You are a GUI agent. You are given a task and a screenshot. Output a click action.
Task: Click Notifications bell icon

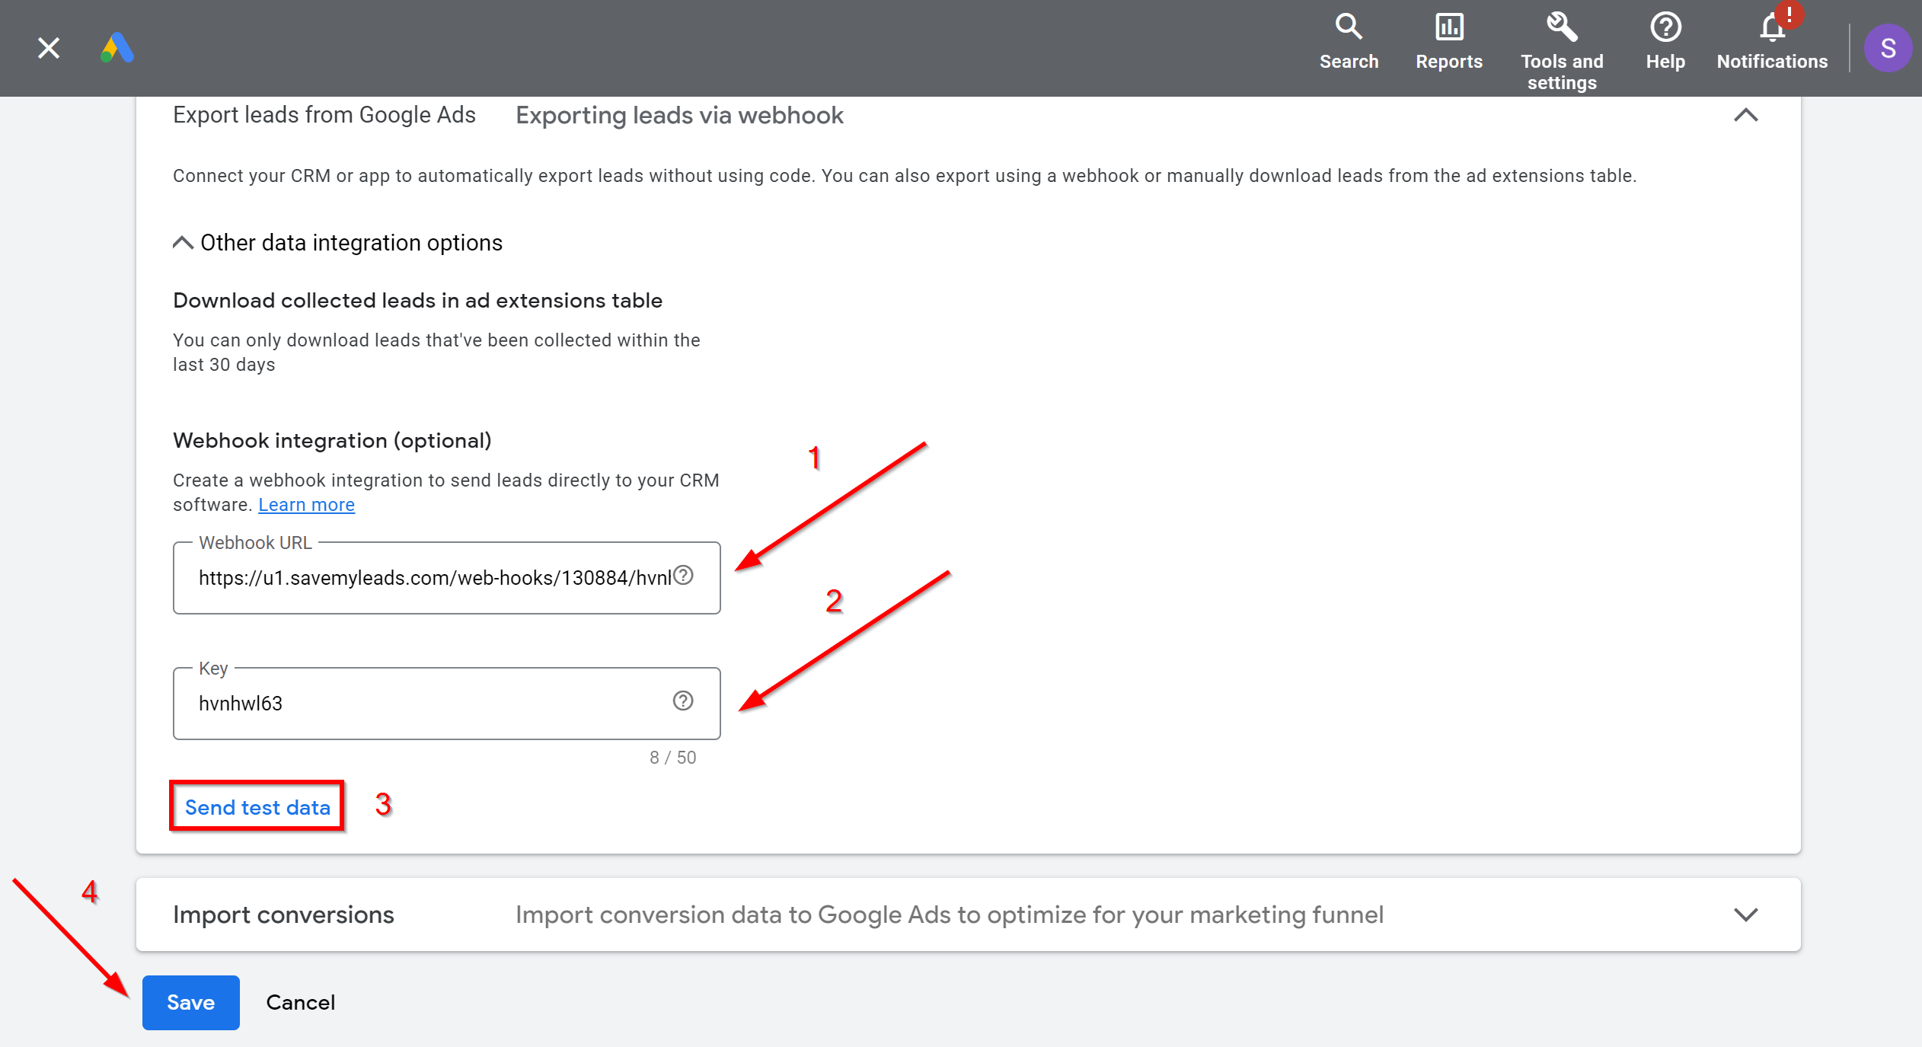point(1773,26)
